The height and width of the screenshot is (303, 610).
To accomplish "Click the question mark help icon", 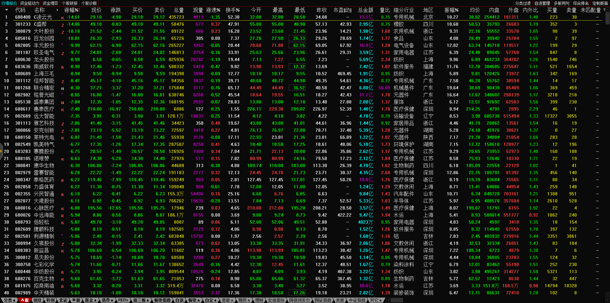I will coord(604,10).
